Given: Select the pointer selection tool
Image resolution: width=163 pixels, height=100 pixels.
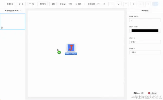Looking at the screenshot, I should [x=111, y=4].
